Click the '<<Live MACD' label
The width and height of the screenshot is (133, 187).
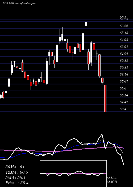pos(112,180)
